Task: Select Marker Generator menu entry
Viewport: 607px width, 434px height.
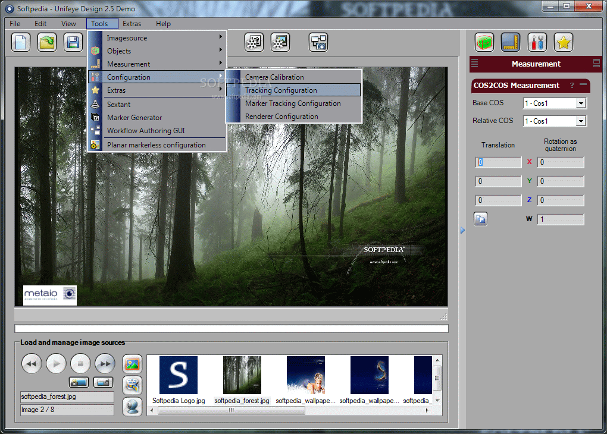Action: click(157, 118)
